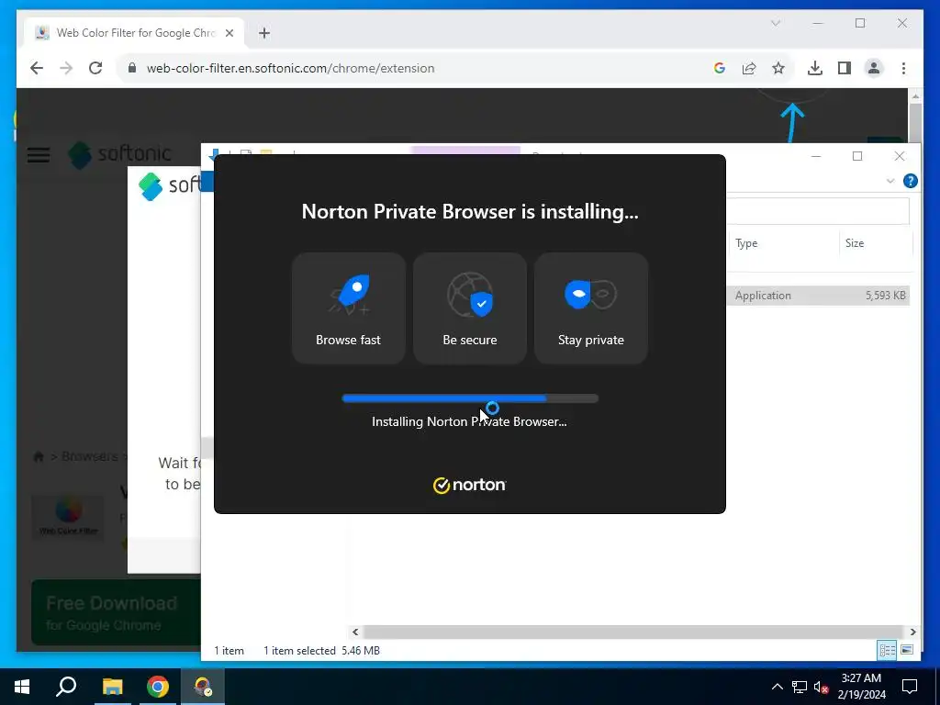Show hidden system tray icons
Screen dimensions: 940x705
(777, 687)
